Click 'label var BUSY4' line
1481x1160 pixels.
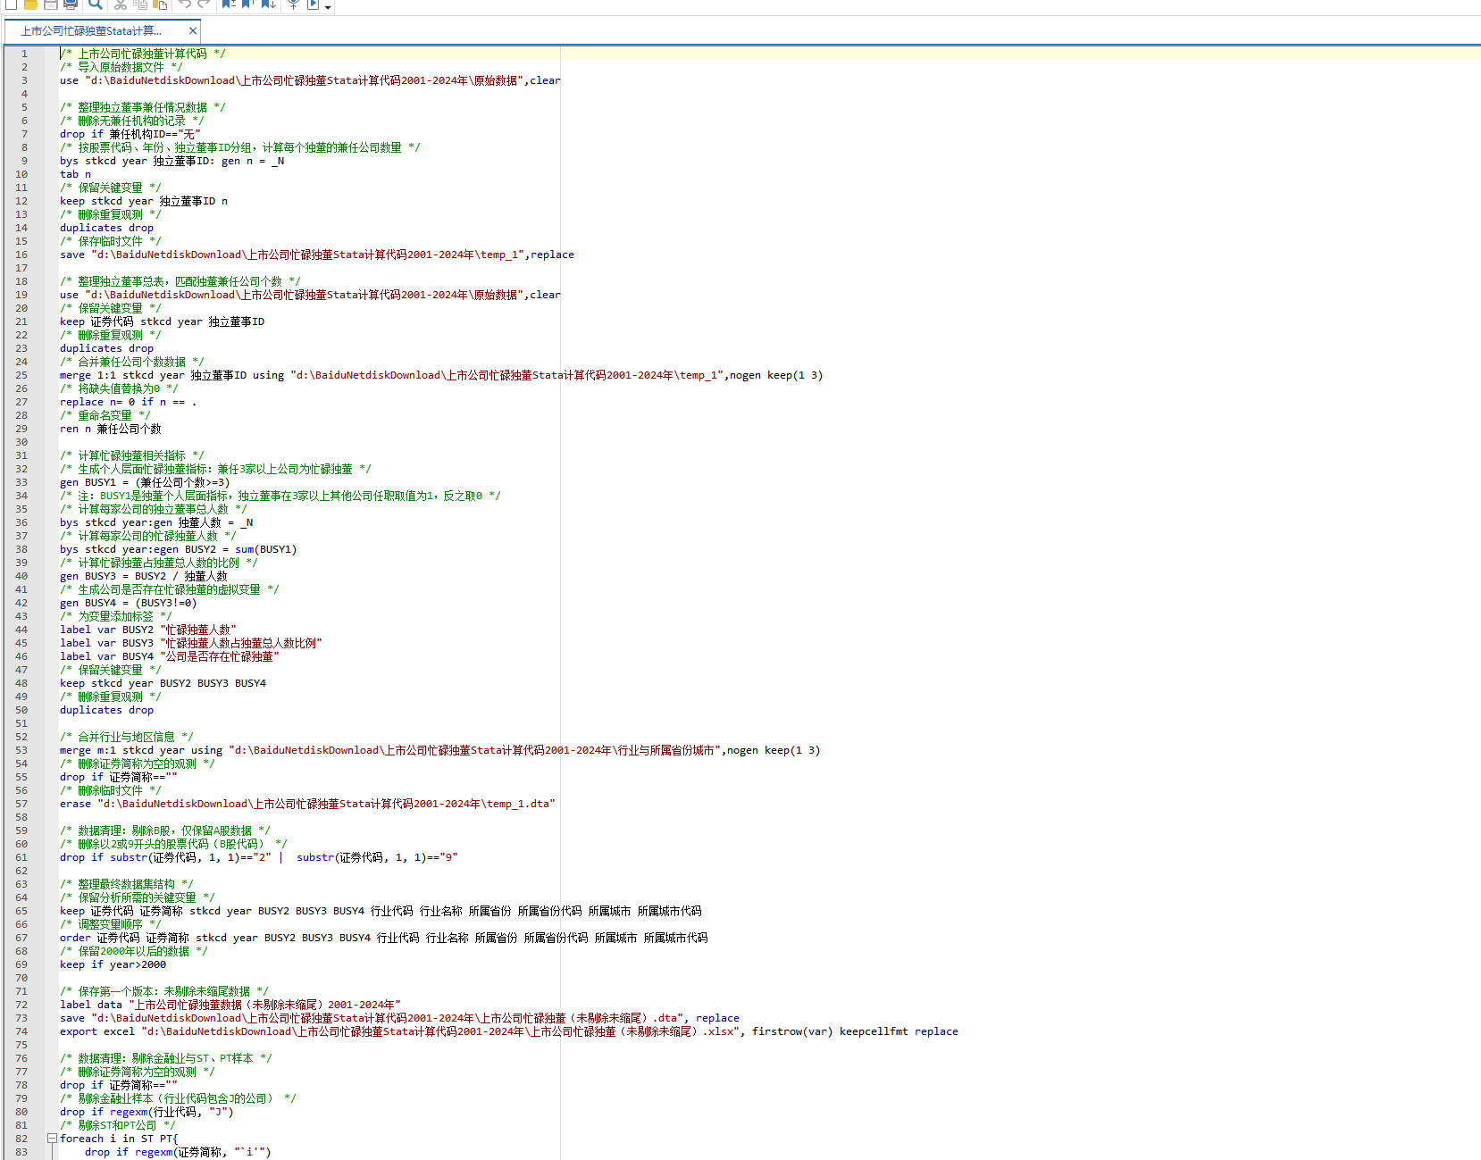pos(170,656)
